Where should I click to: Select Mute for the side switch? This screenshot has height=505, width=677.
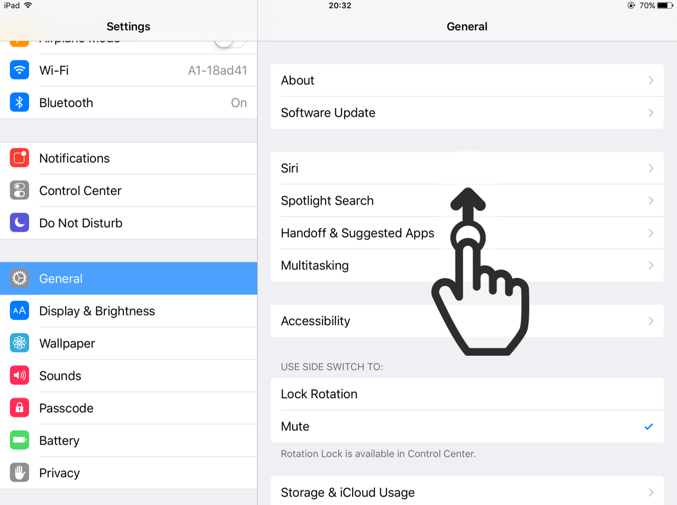[x=467, y=426]
